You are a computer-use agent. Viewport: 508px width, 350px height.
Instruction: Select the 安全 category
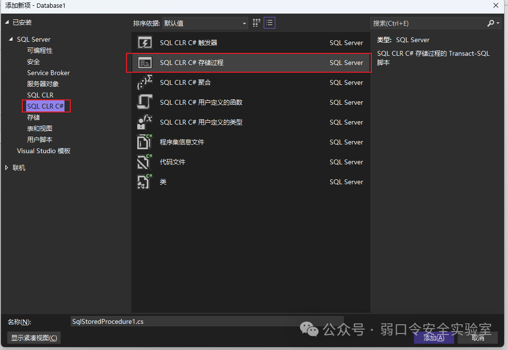click(x=33, y=62)
